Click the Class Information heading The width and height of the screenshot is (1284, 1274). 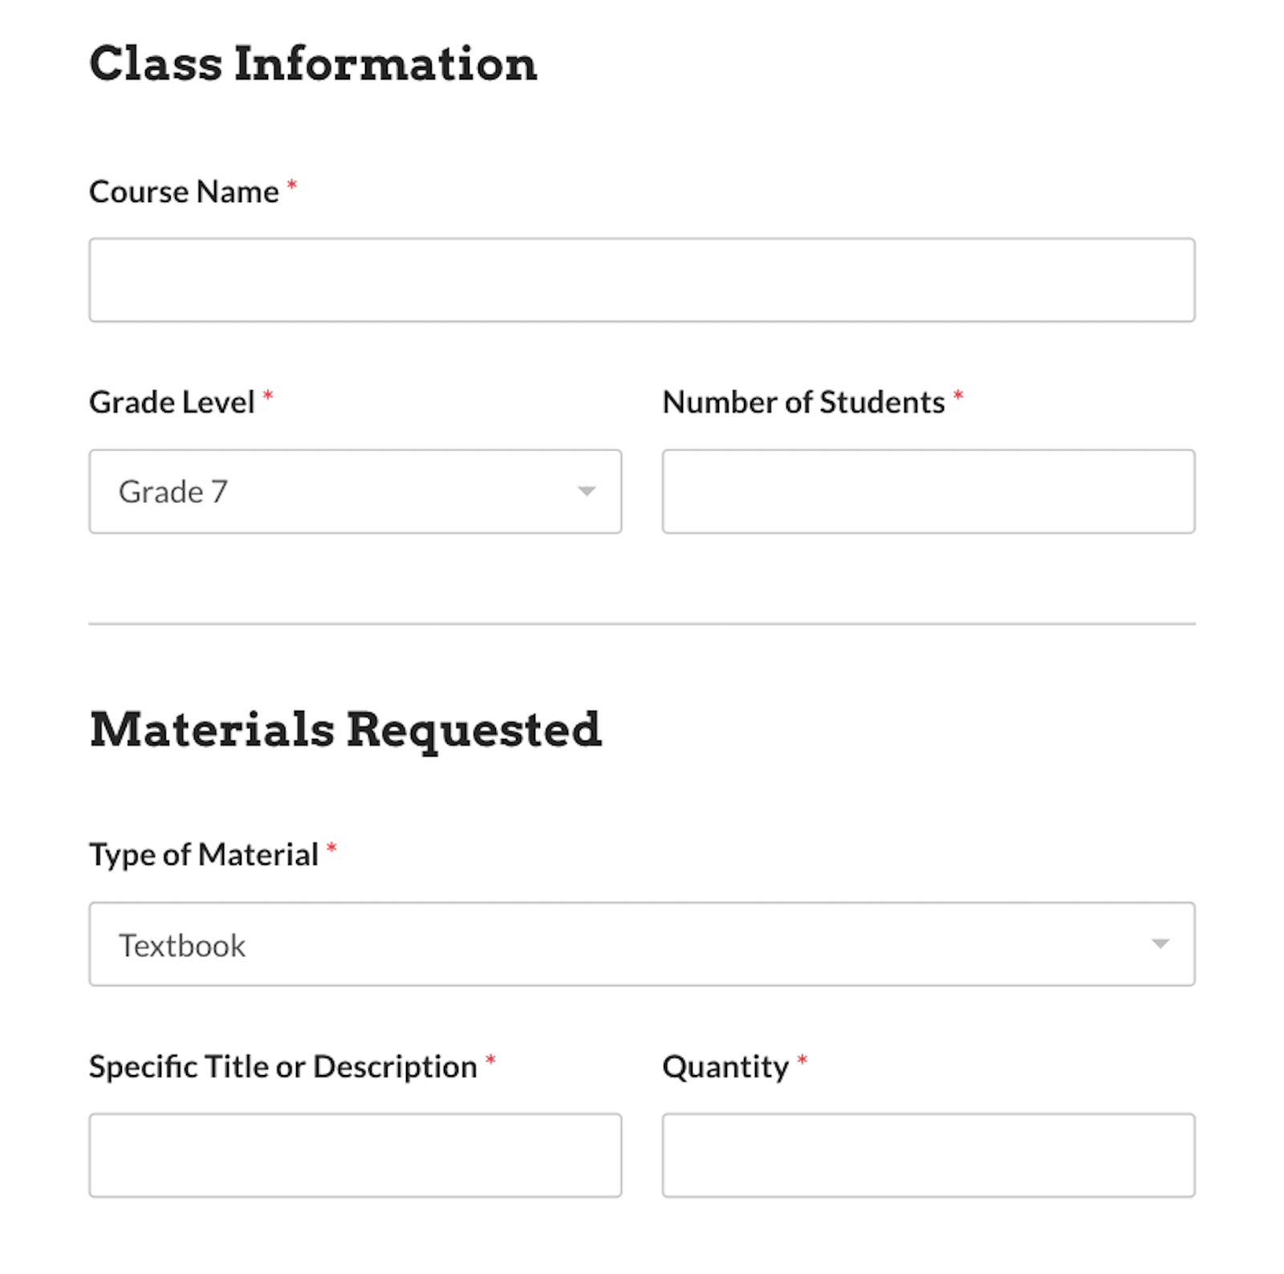(313, 64)
